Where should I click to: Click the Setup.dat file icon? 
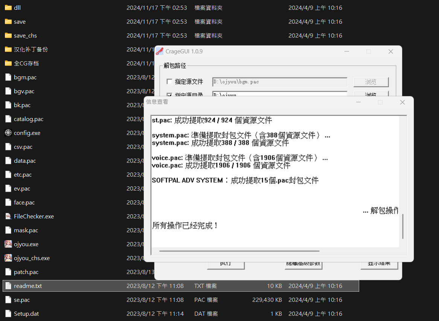click(x=8, y=314)
